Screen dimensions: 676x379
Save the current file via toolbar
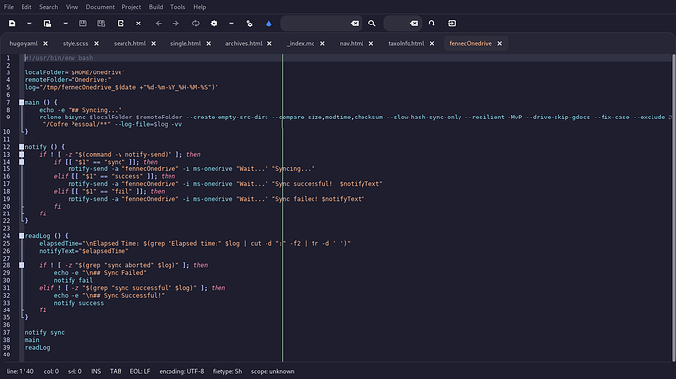82,24
